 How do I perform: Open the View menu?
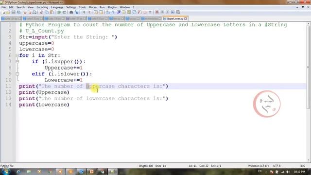click(x=30, y=7)
